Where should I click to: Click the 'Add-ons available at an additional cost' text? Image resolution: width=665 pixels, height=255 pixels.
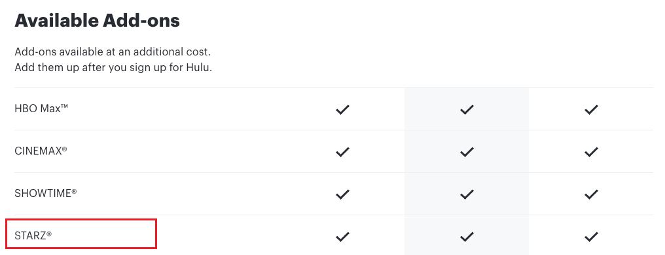(113, 52)
